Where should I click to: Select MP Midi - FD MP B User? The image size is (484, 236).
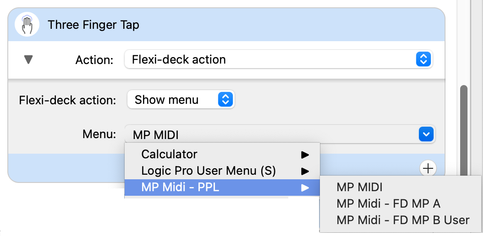(x=403, y=220)
